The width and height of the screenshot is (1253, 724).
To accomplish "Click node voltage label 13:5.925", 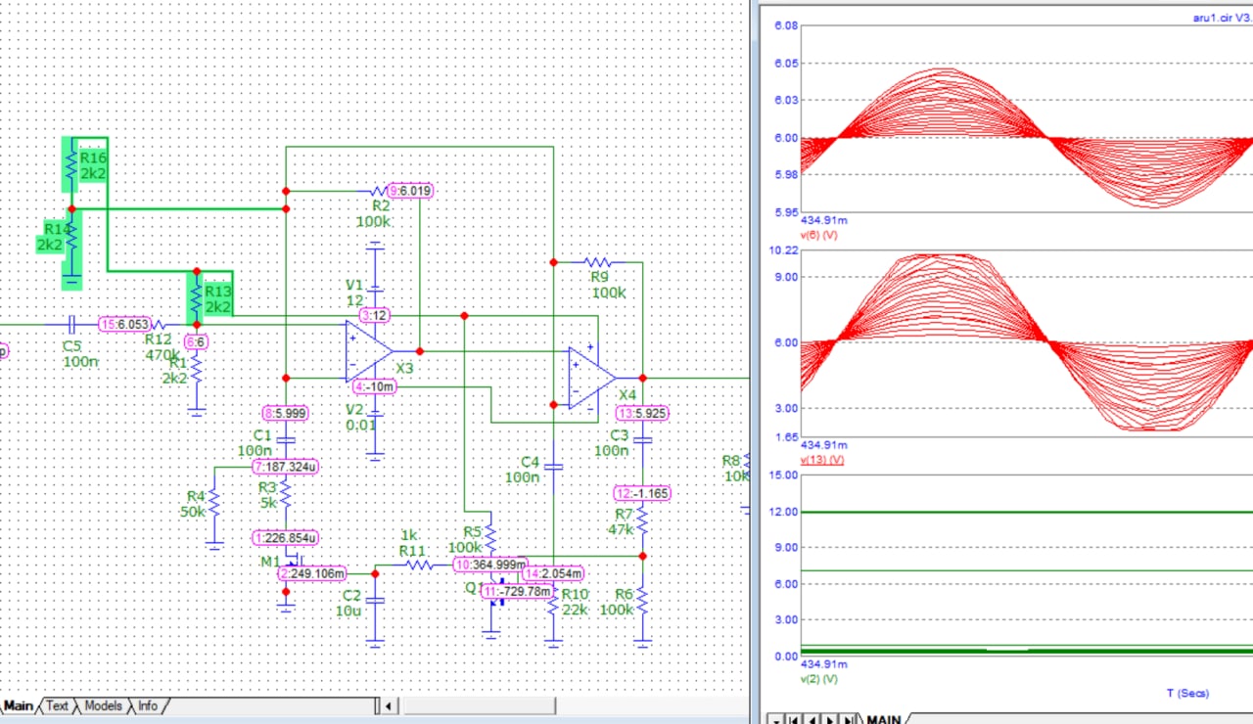I will pyautogui.click(x=642, y=413).
